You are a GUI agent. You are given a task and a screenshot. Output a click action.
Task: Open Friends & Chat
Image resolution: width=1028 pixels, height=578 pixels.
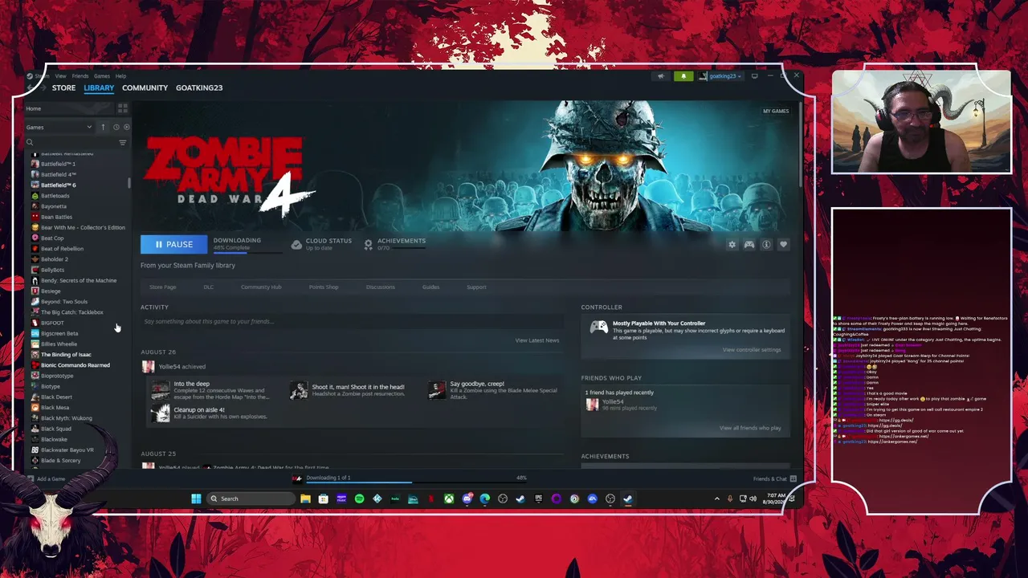click(x=774, y=479)
